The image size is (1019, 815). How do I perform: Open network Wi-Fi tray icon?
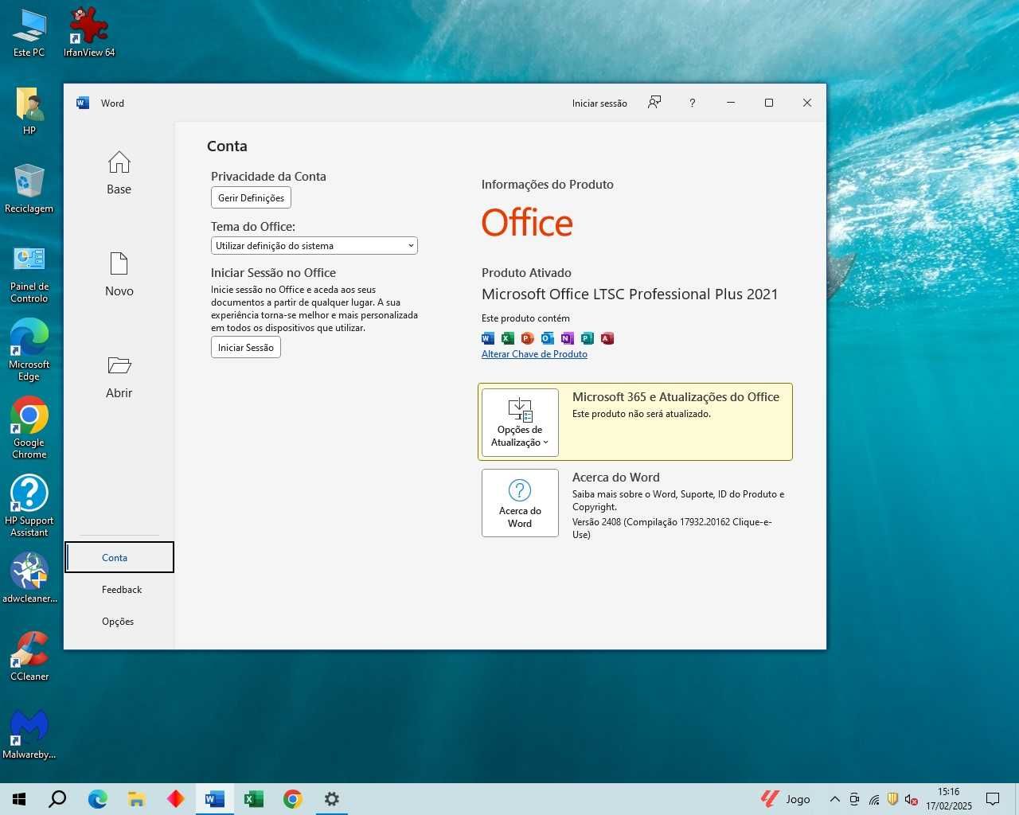point(873,799)
